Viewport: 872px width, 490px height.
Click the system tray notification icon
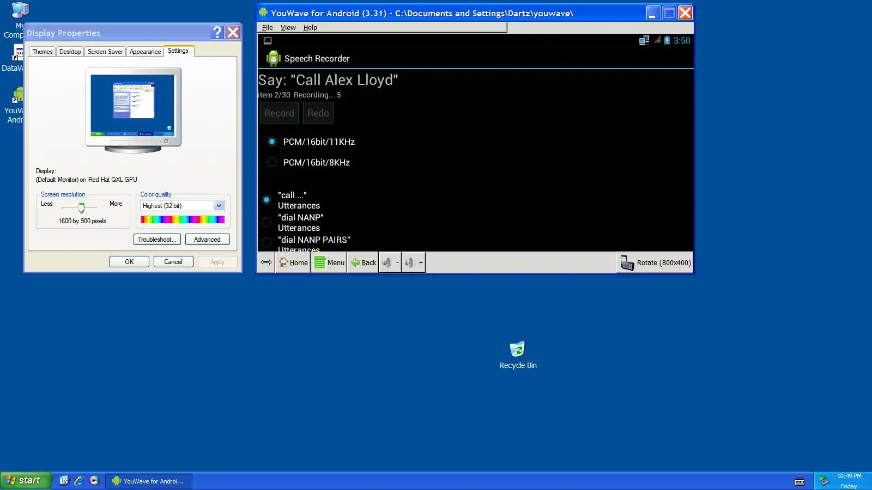pos(824,480)
